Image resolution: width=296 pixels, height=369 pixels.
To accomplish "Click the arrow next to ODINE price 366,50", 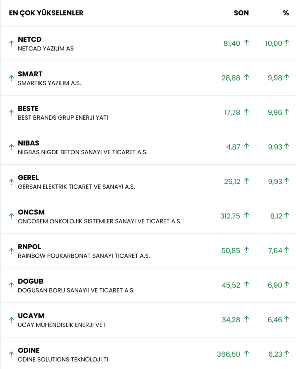I will (x=247, y=354).
